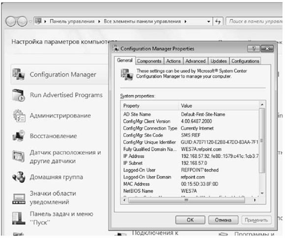Open the Домашняя группа icon

pyautogui.click(x=19, y=177)
